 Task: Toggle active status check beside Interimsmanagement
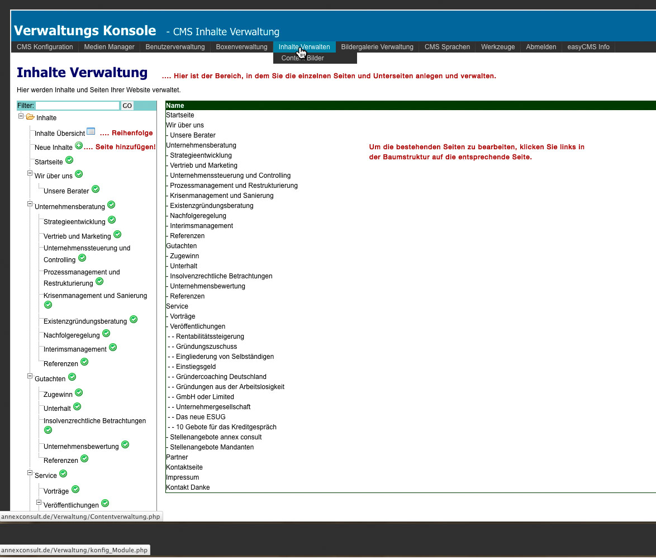[x=113, y=347]
